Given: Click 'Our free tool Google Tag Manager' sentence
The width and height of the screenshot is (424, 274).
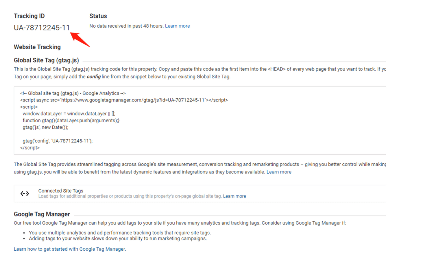Looking at the screenshot, I should (181, 223).
